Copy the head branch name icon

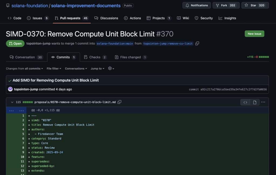pos(197,43)
